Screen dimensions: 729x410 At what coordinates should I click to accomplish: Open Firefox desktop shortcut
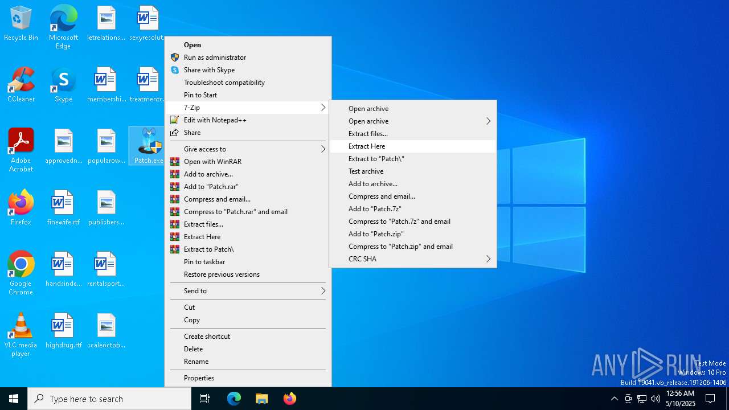pyautogui.click(x=21, y=208)
